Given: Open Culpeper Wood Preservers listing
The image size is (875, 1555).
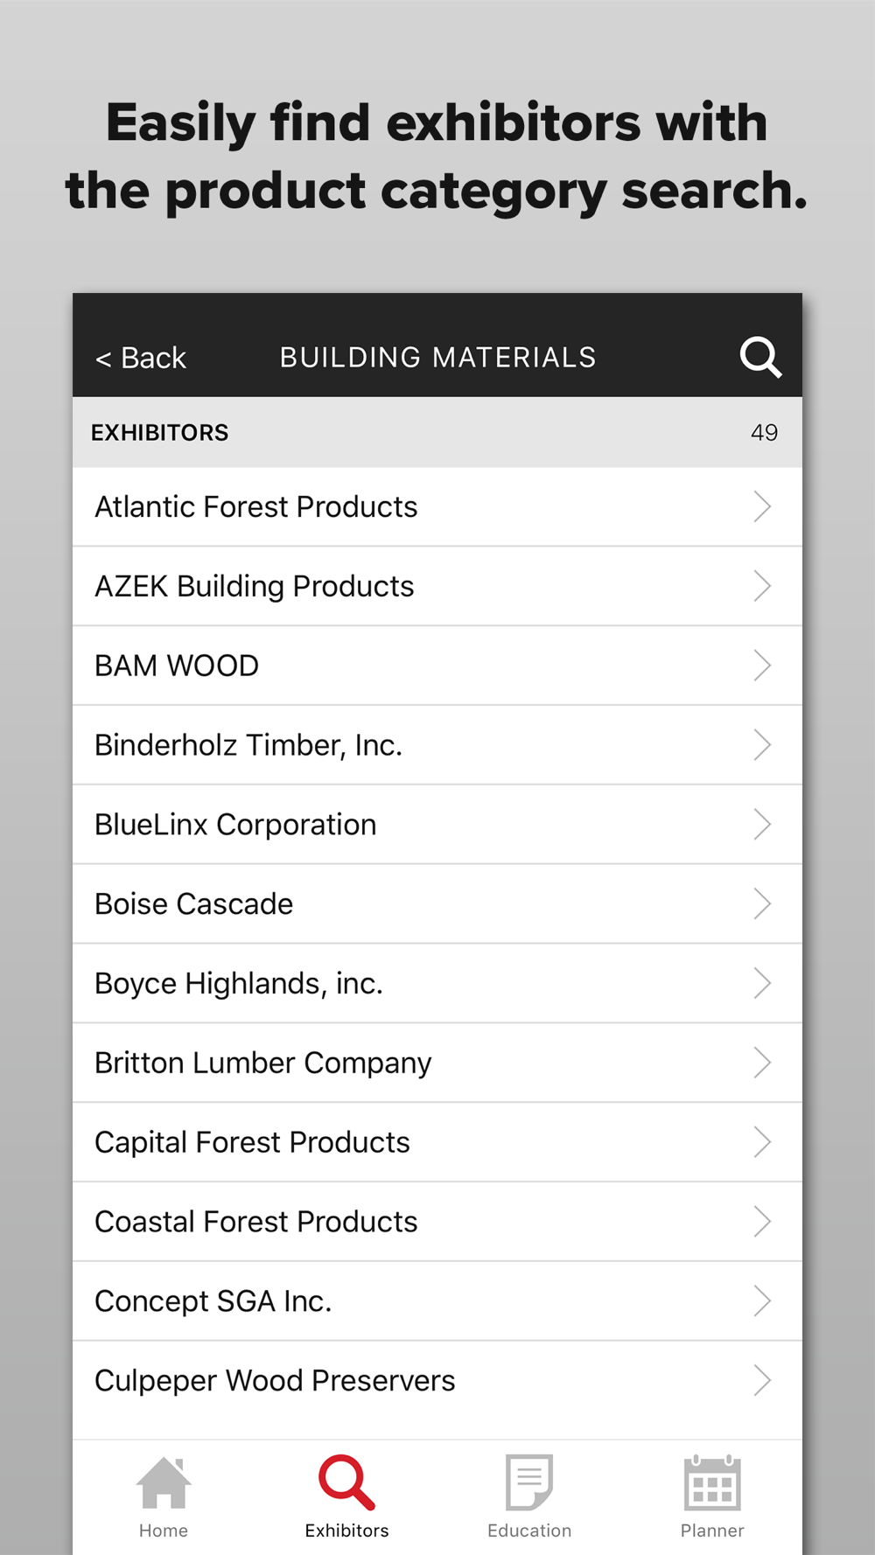Looking at the screenshot, I should pyautogui.click(x=437, y=1381).
